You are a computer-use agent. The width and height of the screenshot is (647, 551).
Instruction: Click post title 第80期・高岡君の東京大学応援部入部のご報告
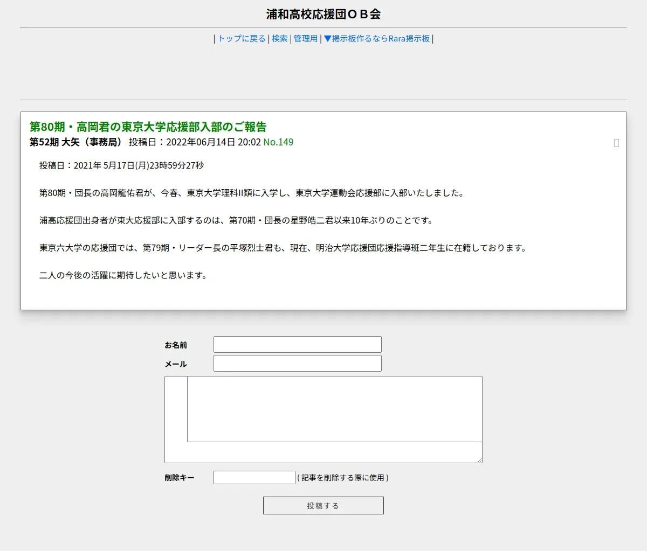coord(148,127)
